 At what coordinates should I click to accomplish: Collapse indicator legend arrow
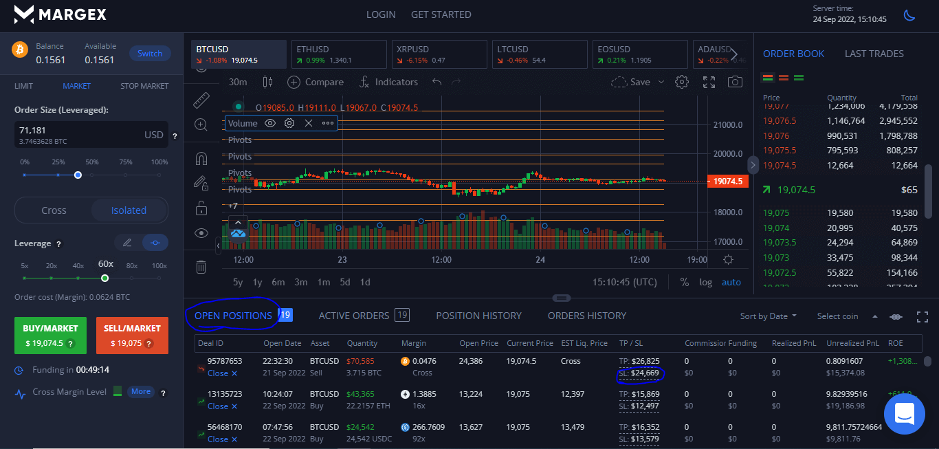(238, 222)
